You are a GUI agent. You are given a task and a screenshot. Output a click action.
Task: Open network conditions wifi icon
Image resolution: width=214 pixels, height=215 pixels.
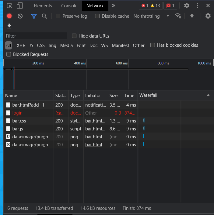[x=178, y=16]
